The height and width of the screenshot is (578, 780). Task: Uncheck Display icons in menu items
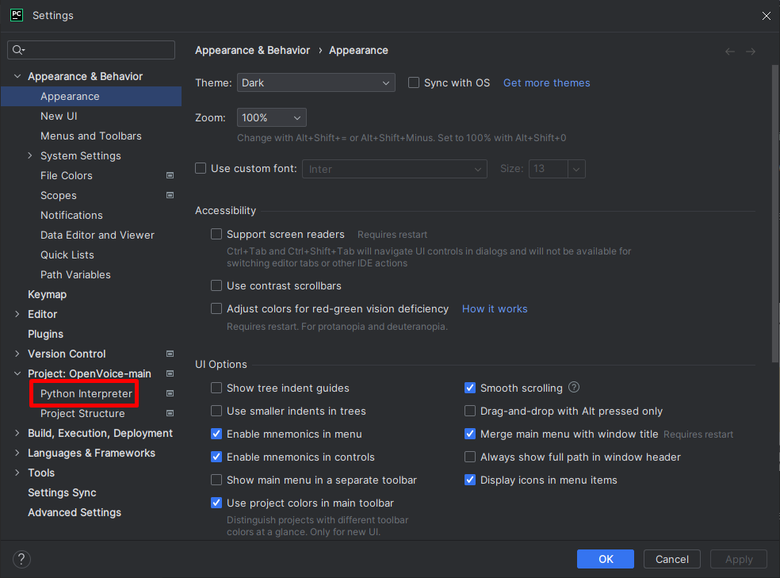(470, 480)
